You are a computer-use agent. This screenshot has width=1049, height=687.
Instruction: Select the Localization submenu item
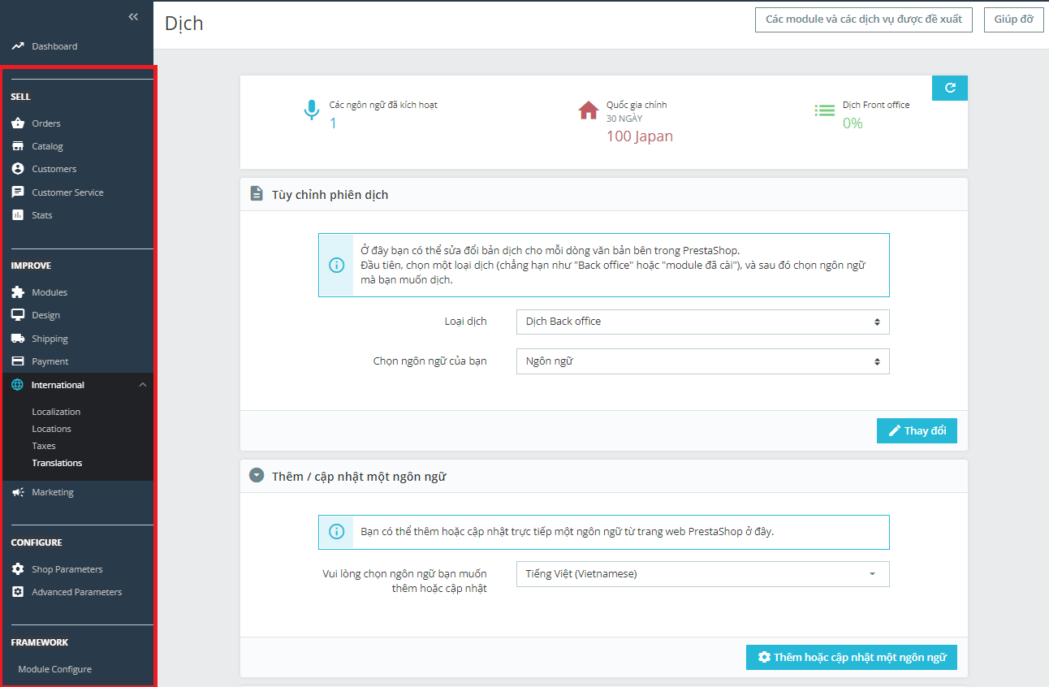tap(56, 412)
